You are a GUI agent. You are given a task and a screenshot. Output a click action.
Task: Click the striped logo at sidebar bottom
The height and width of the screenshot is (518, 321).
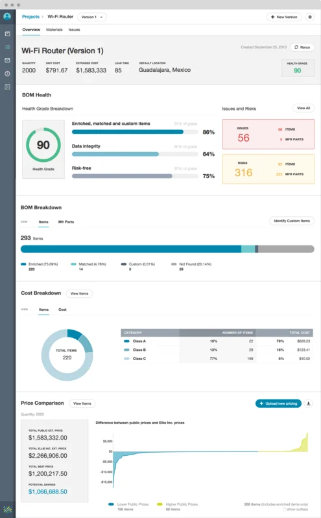click(8, 510)
